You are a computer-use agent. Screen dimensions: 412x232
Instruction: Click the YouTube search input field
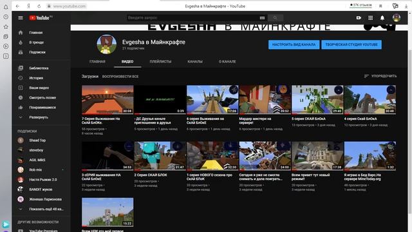point(193,17)
